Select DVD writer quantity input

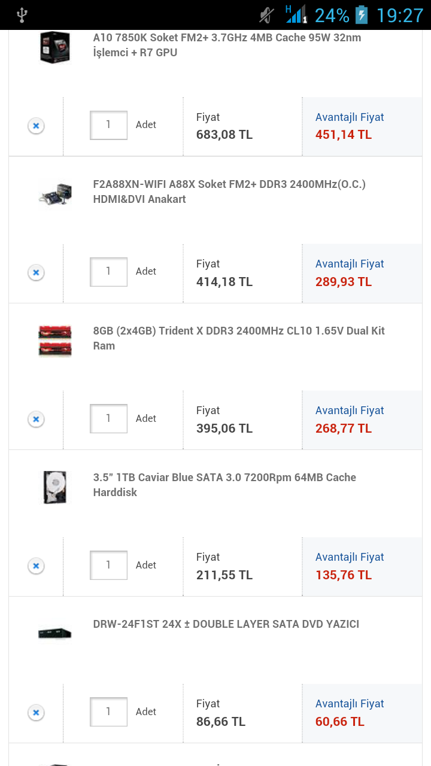[108, 712]
